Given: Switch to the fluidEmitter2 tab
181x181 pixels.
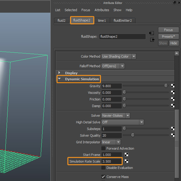Looking at the screenshot, I should pos(123,21).
